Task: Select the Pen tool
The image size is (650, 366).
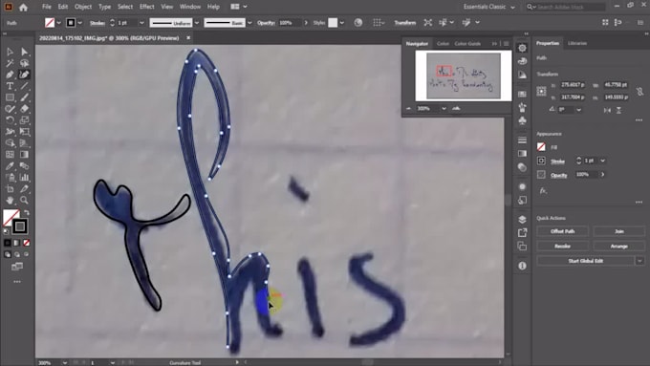Action: point(10,75)
